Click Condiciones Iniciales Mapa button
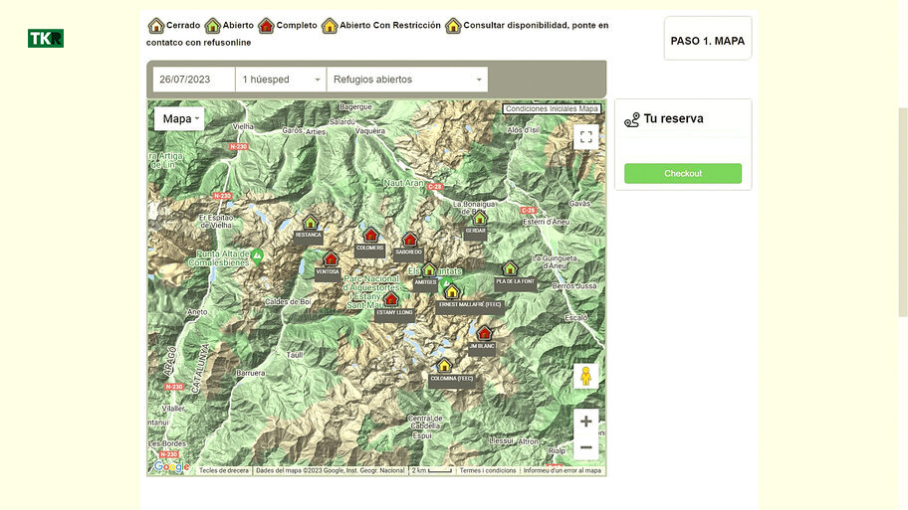Viewport: 908px width, 510px height. tap(553, 109)
